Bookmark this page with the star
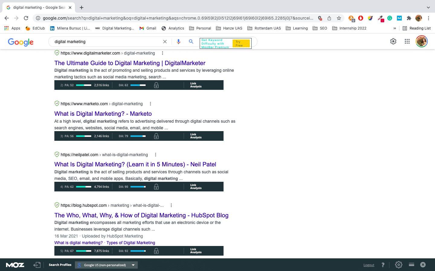Screen dimensions: 435x271 [339, 18]
